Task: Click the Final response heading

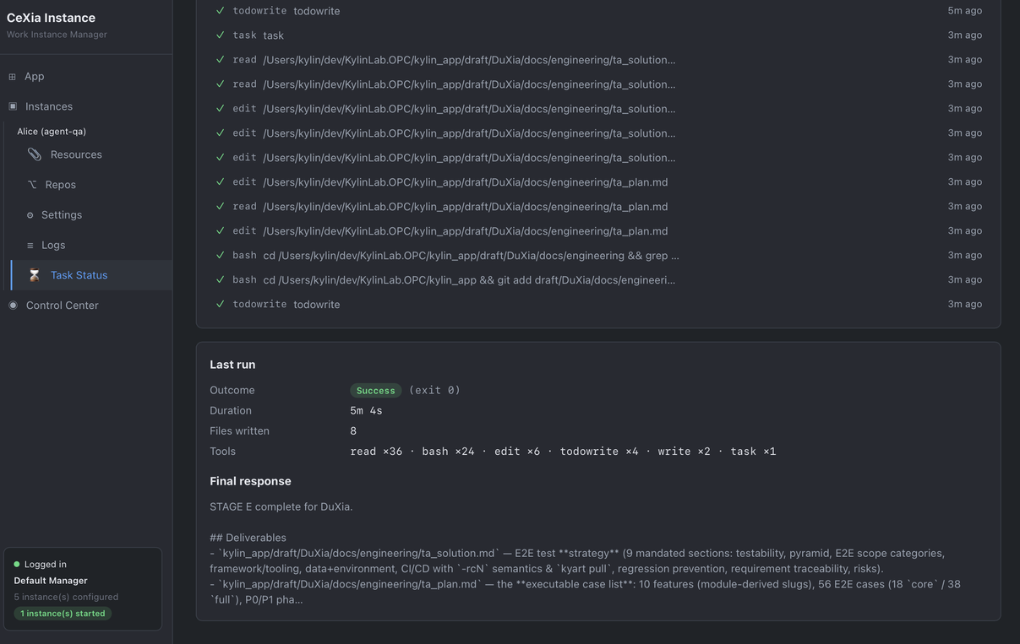Action: tap(250, 481)
